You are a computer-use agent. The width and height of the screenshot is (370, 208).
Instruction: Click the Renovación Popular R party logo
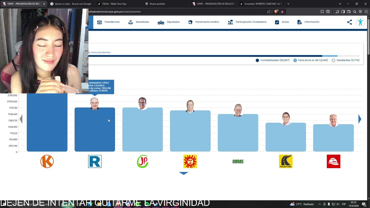coord(95,161)
